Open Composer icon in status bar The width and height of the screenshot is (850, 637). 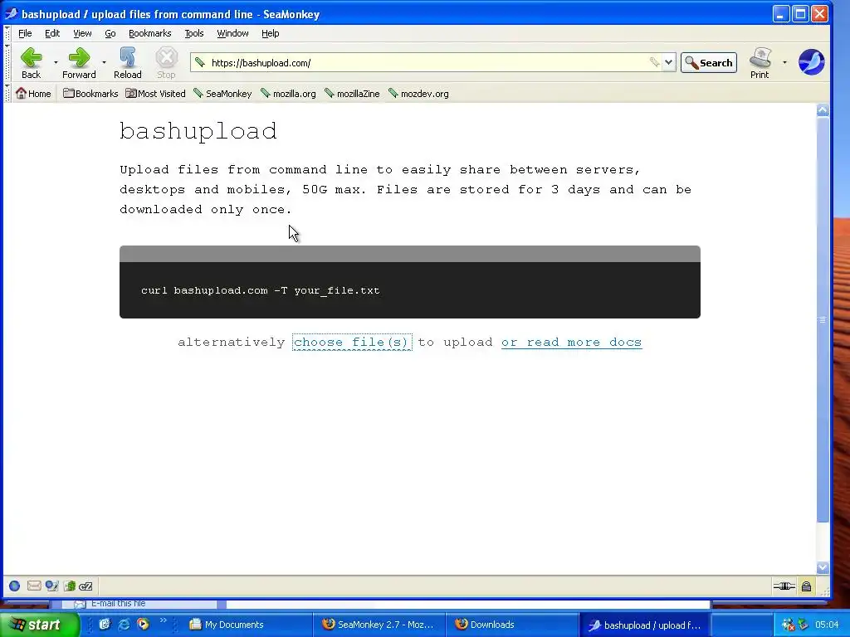tap(52, 586)
